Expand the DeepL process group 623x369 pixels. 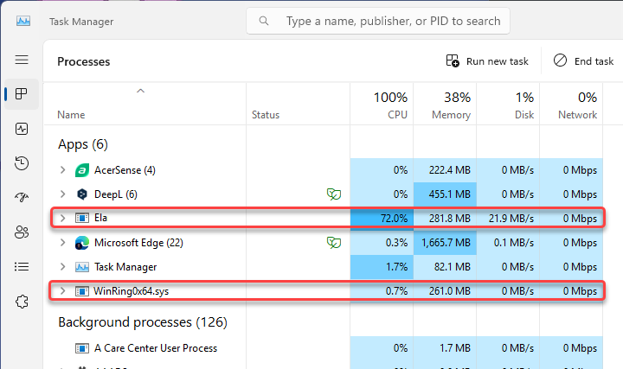coord(63,194)
